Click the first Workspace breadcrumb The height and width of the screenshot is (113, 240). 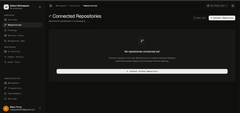click(61, 6)
